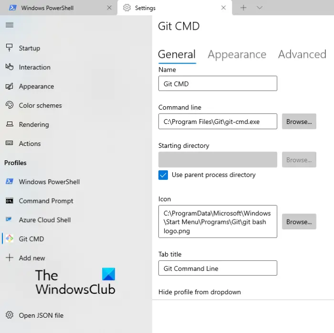The image size is (334, 333).
Task: Click the Git CMD profile label
Action: pyautogui.click(x=31, y=239)
